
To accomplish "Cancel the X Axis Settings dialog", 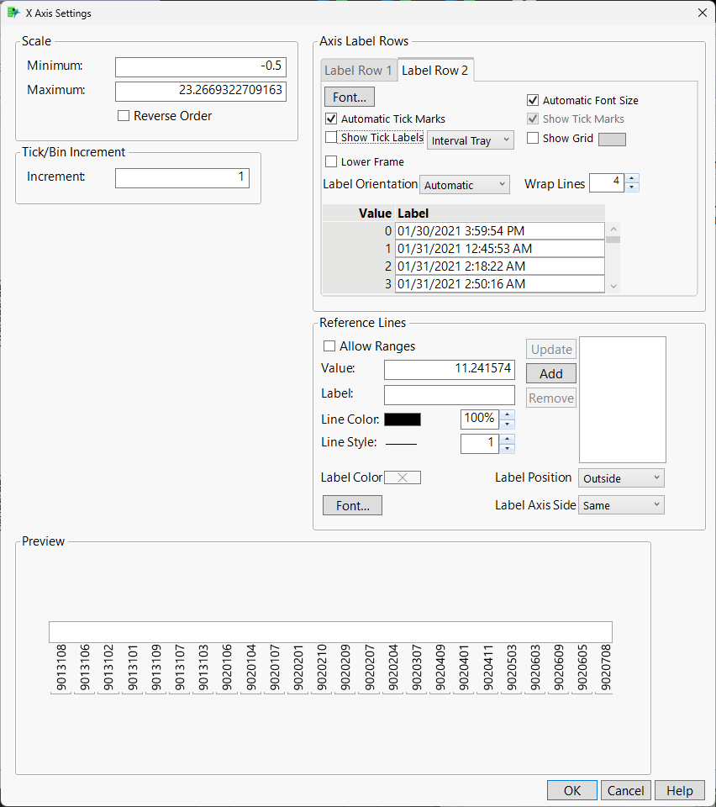I will pos(625,790).
